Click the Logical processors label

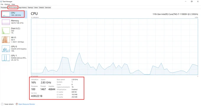tap(63, 87)
